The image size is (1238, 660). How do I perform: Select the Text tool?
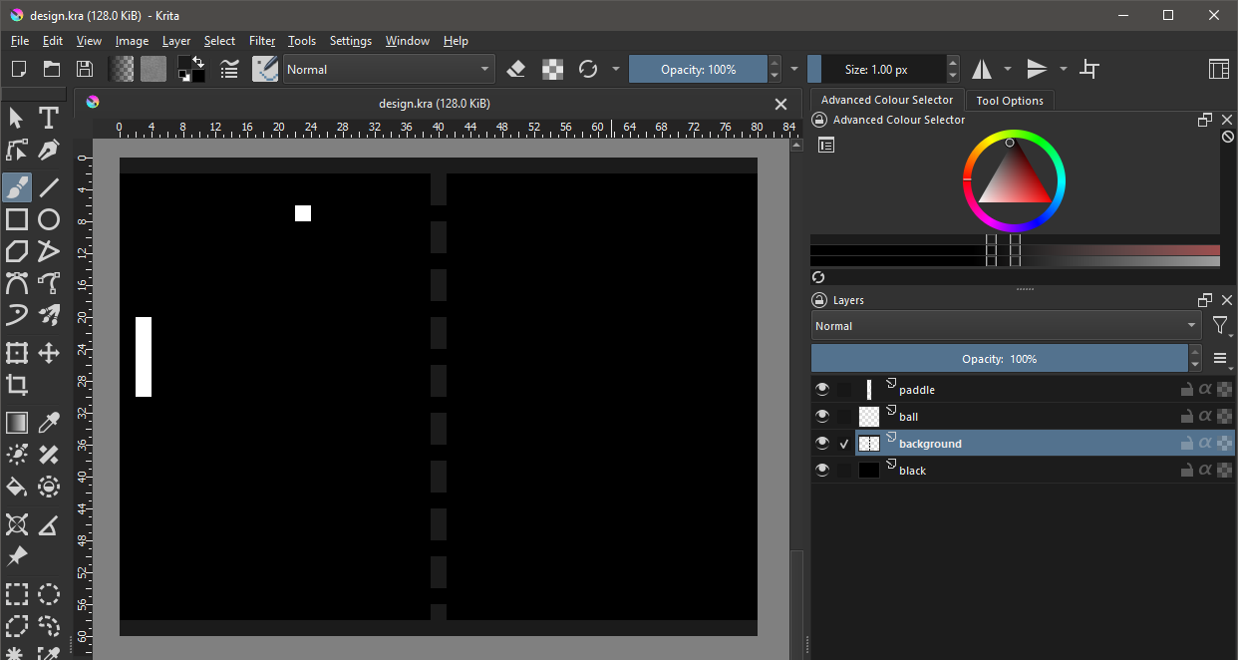[49, 119]
